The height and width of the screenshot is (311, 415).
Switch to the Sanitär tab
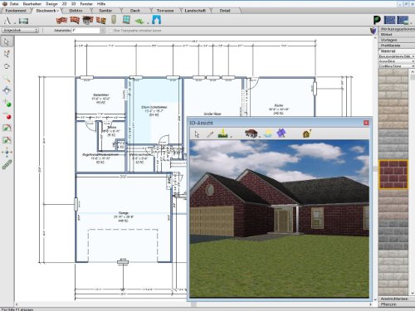(105, 11)
